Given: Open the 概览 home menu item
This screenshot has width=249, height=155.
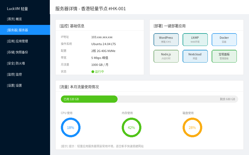Looking at the screenshot, I should [25, 19].
